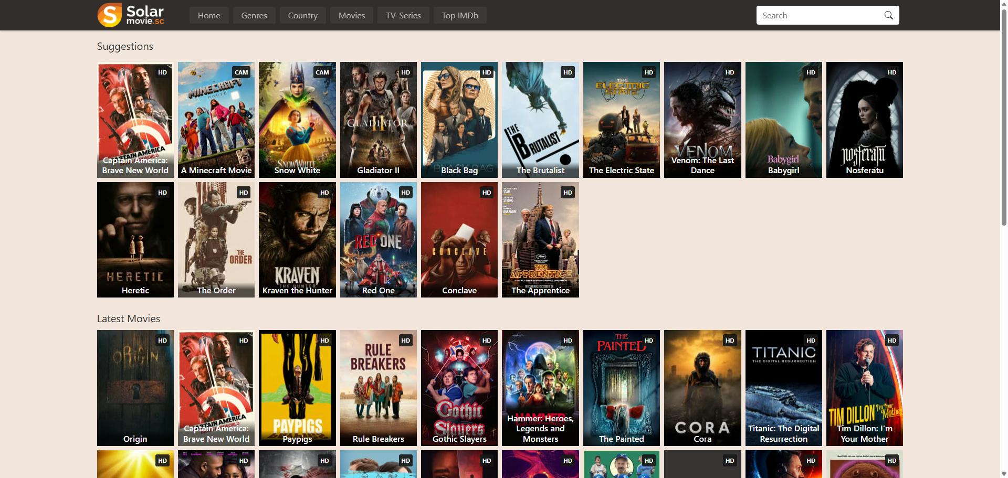Viewport: 1008px width, 478px height.
Task: Go to the TV-Series section
Action: click(403, 15)
